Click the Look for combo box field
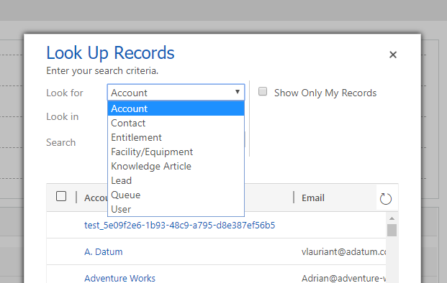The image size is (447, 283). 176,92
